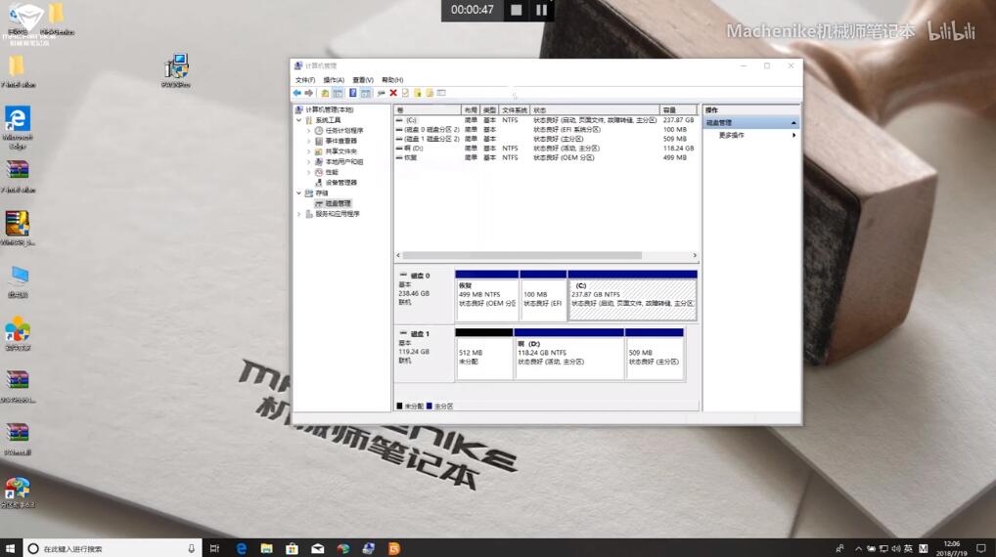The height and width of the screenshot is (557, 996).
Task: Open File Explorer from the taskbar
Action: 267,548
